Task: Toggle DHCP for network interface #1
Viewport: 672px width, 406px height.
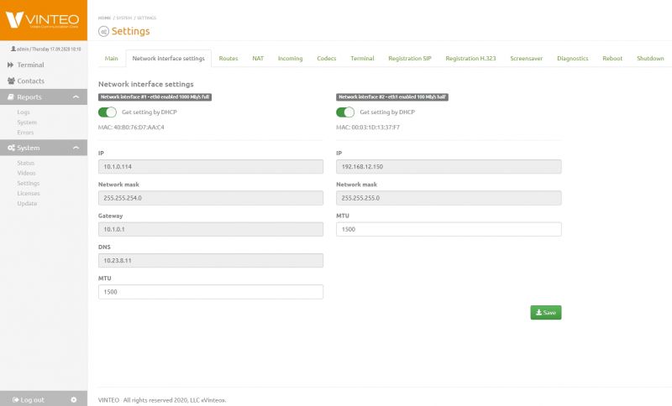Action: click(108, 112)
